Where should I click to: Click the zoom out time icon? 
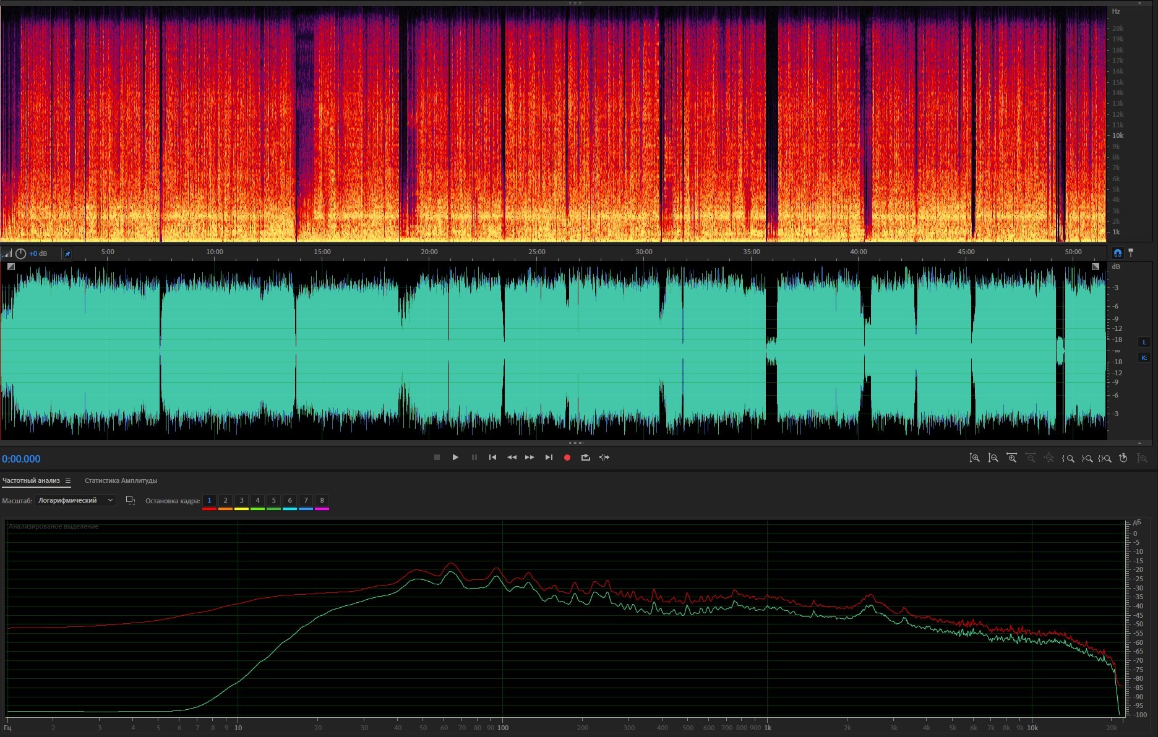point(1031,458)
